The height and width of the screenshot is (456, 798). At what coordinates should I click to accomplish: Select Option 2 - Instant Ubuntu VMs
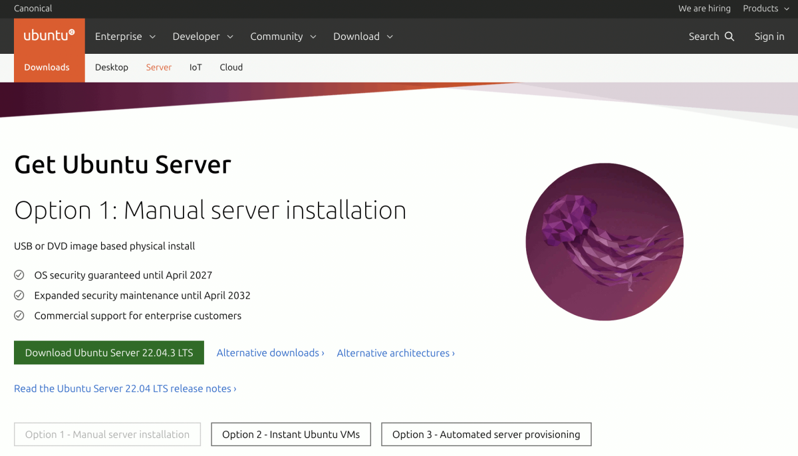coord(291,434)
